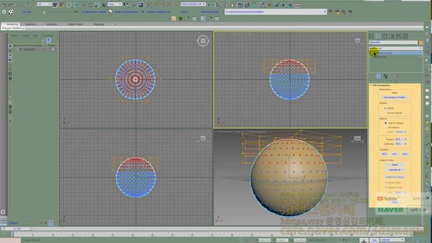Image resolution: width=432 pixels, height=243 pixels.
Task: Toggle the 3D Snaps button
Action: (x=148, y=5)
